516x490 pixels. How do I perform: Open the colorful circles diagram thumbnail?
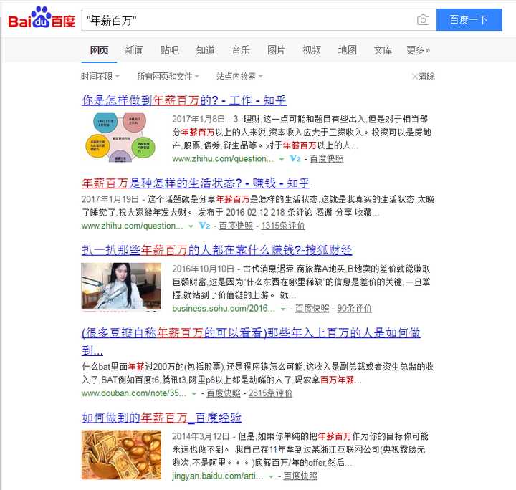[120, 138]
